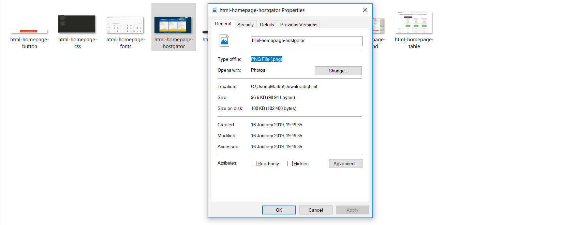Tick the Hidden attribute checkbox
Image resolution: width=578 pixels, height=225 pixels.
point(290,164)
